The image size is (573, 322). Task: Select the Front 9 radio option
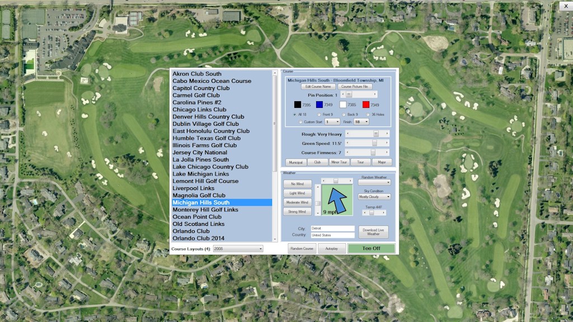[319, 115]
